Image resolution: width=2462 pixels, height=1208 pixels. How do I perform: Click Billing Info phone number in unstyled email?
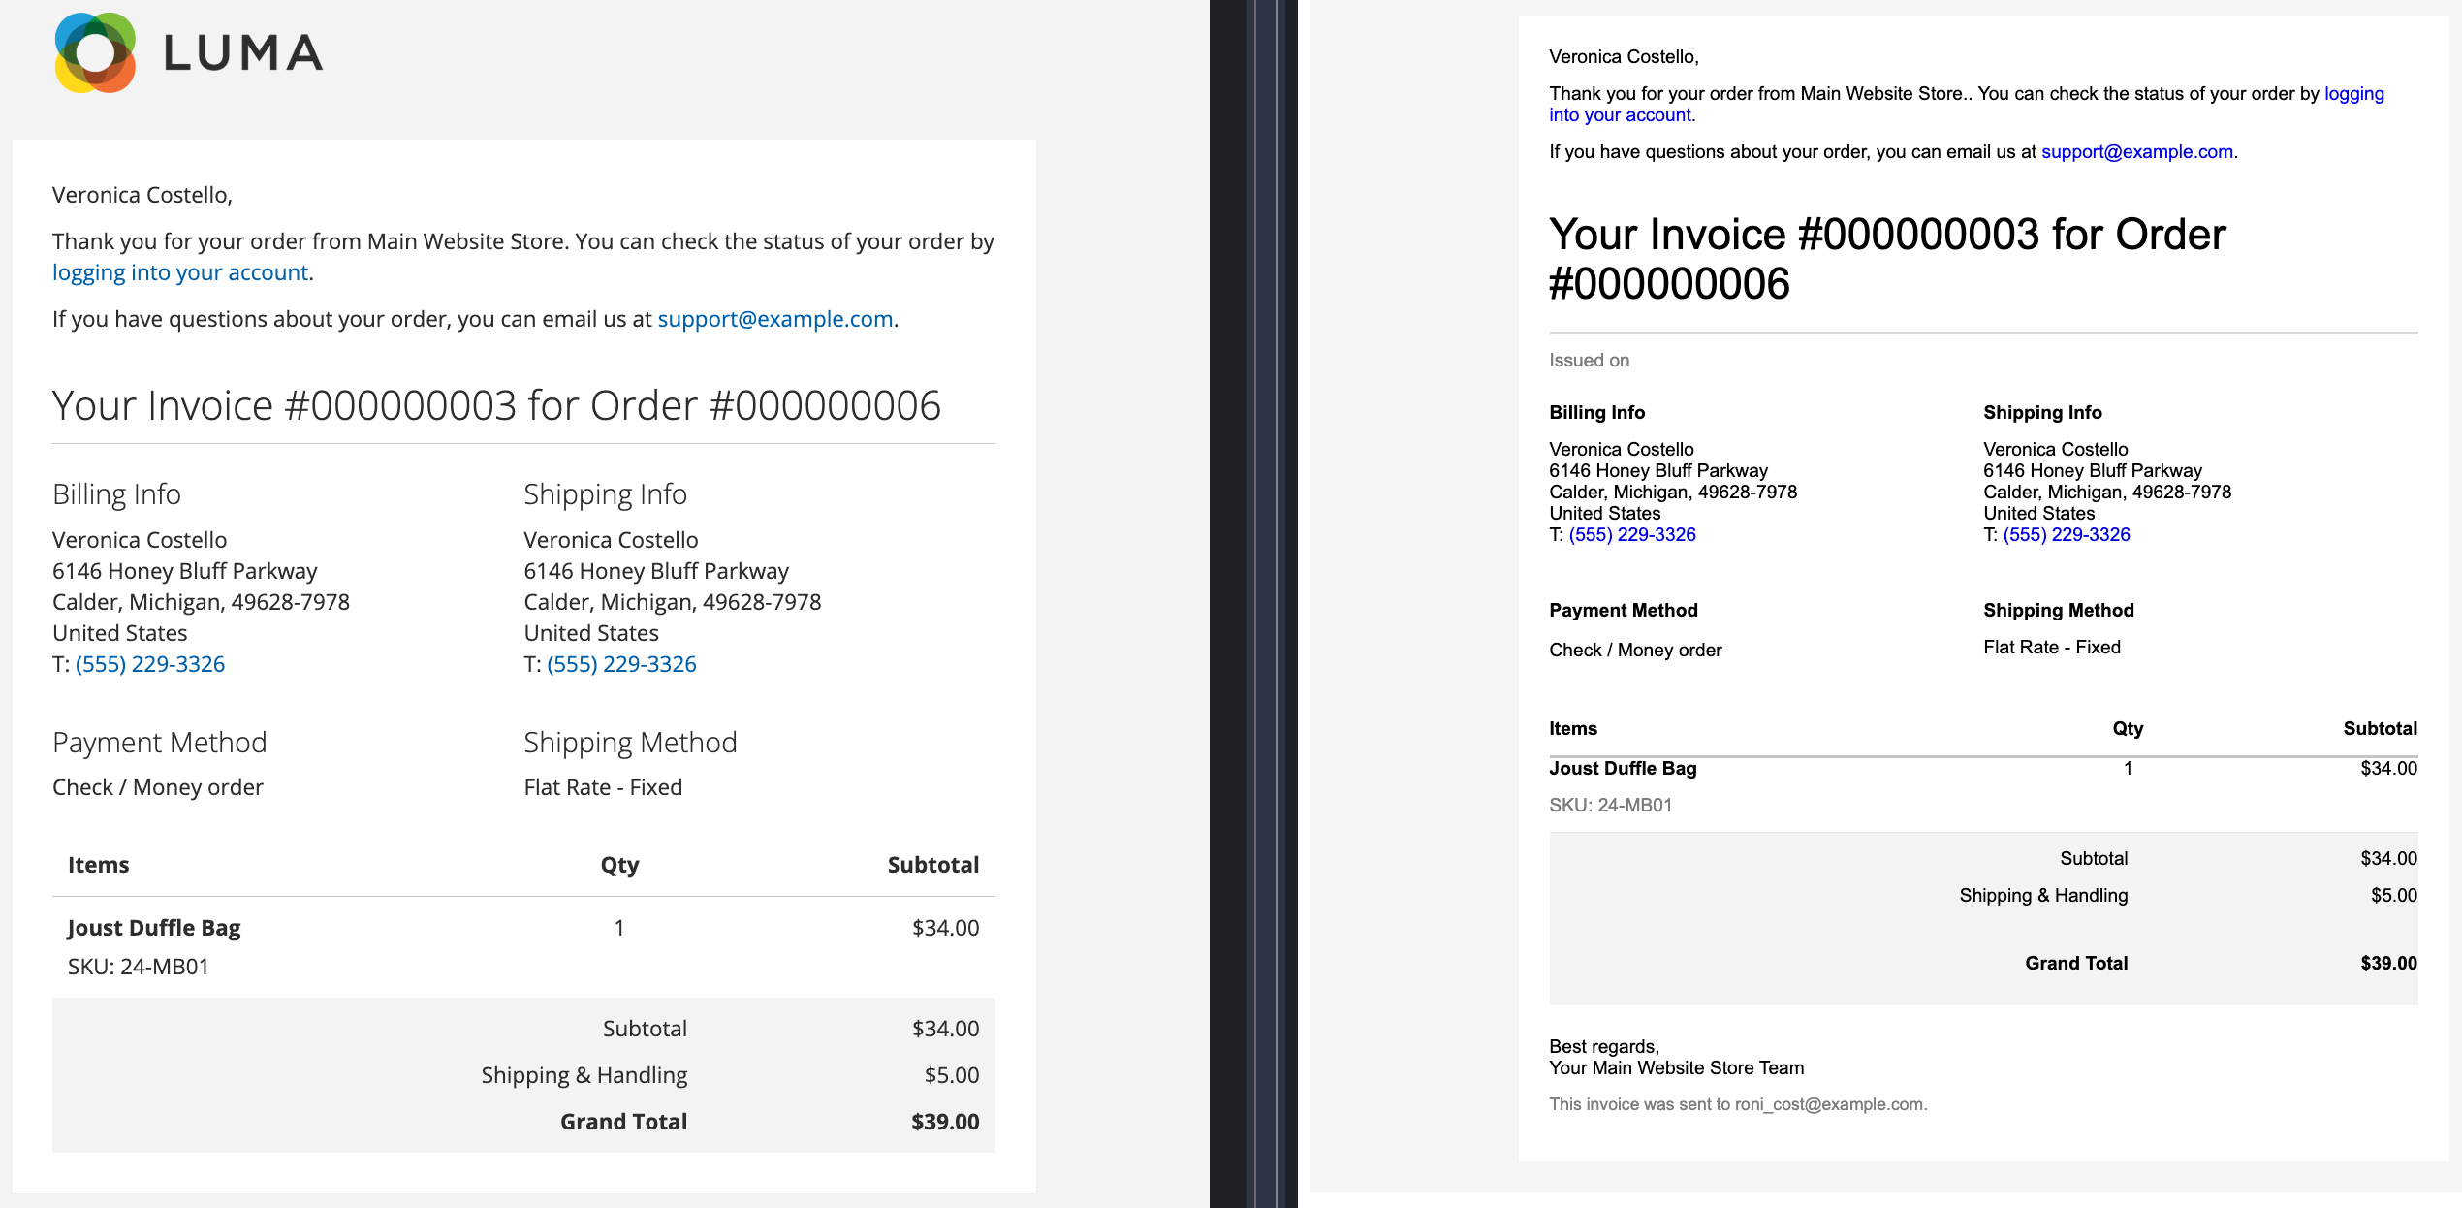click(x=1632, y=534)
